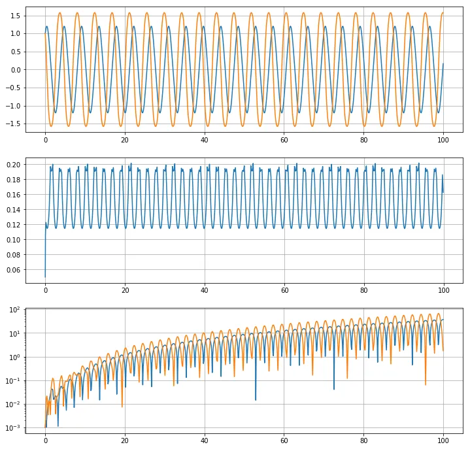Click the −0.5 y-axis label on top plot

pyautogui.click(x=13, y=88)
